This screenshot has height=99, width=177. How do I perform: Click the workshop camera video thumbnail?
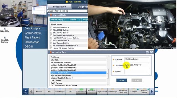pyautogui.click(x=24, y=13)
